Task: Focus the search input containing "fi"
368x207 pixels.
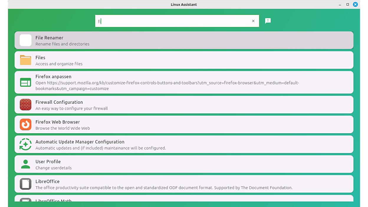Action: point(177,21)
